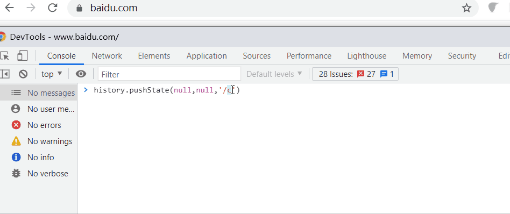Select the No errors filter
510x214 pixels.
tap(39, 125)
